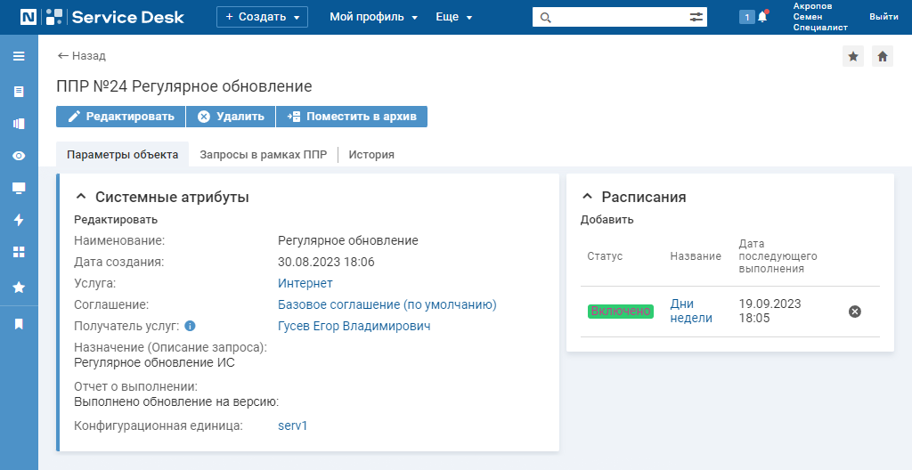The height and width of the screenshot is (470, 912).
Task: Open advanced search filter sliders icon
Action: point(696,18)
